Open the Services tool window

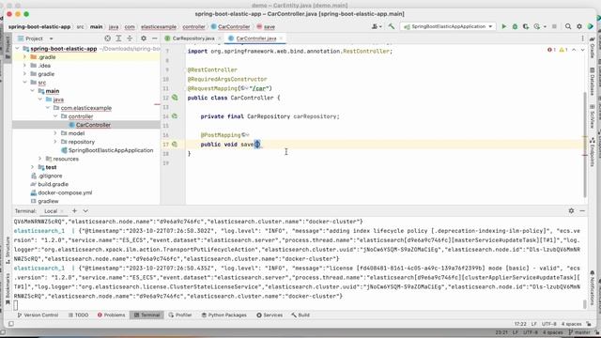pyautogui.click(x=270, y=315)
